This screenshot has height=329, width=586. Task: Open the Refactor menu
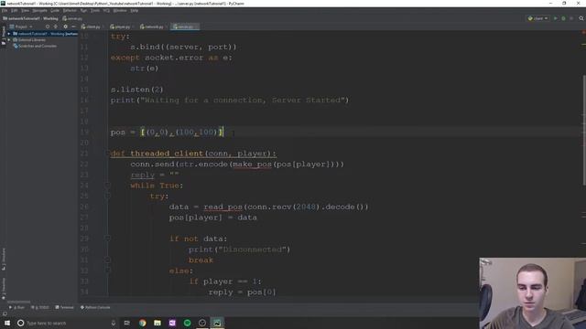click(x=70, y=10)
